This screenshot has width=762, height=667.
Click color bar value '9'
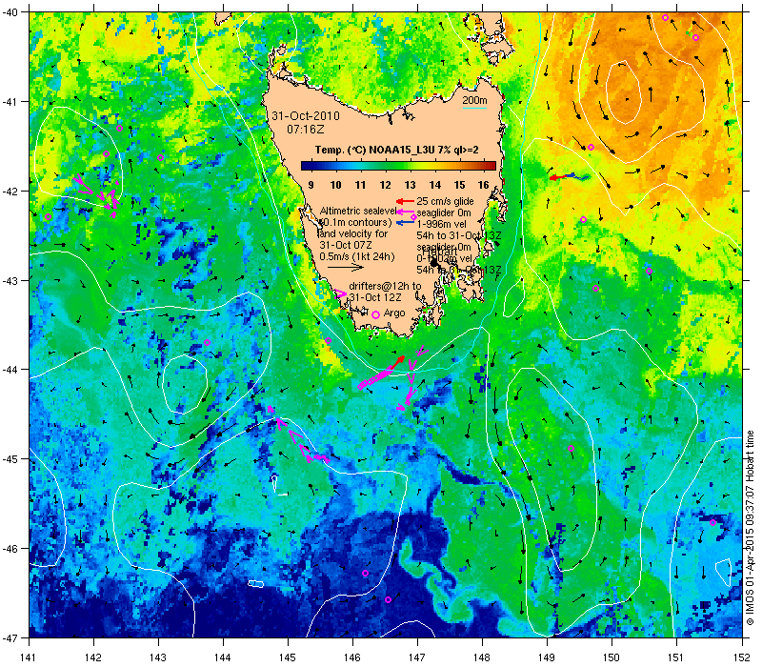(311, 185)
